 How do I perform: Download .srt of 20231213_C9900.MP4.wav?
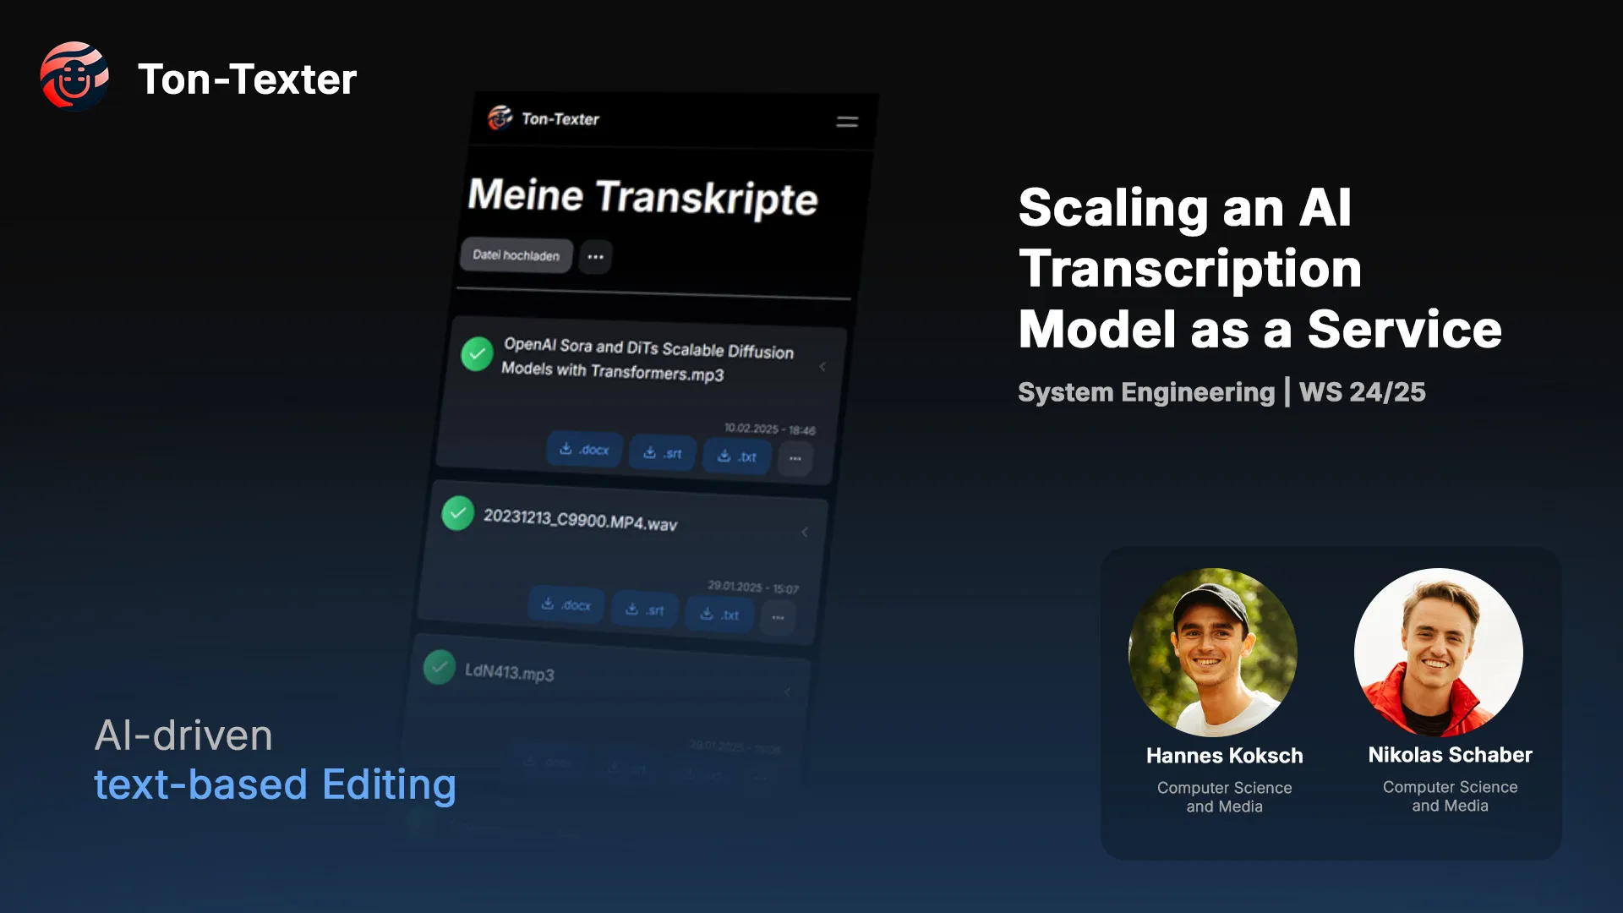click(x=645, y=610)
